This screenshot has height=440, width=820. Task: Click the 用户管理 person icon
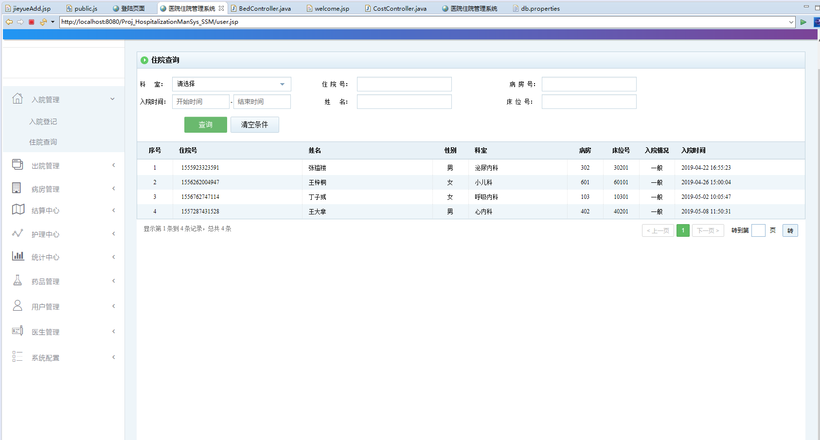pos(18,306)
